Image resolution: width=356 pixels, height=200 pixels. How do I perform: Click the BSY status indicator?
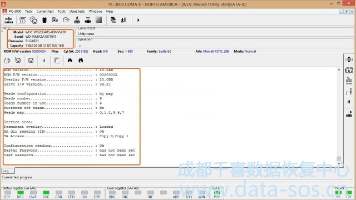point(7,193)
